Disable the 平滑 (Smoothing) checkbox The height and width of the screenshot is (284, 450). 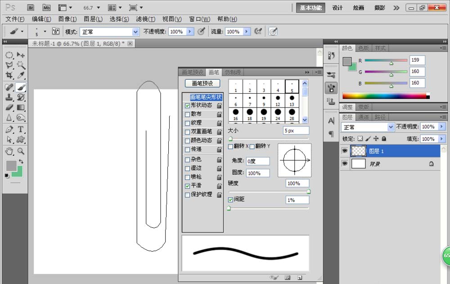(x=188, y=185)
